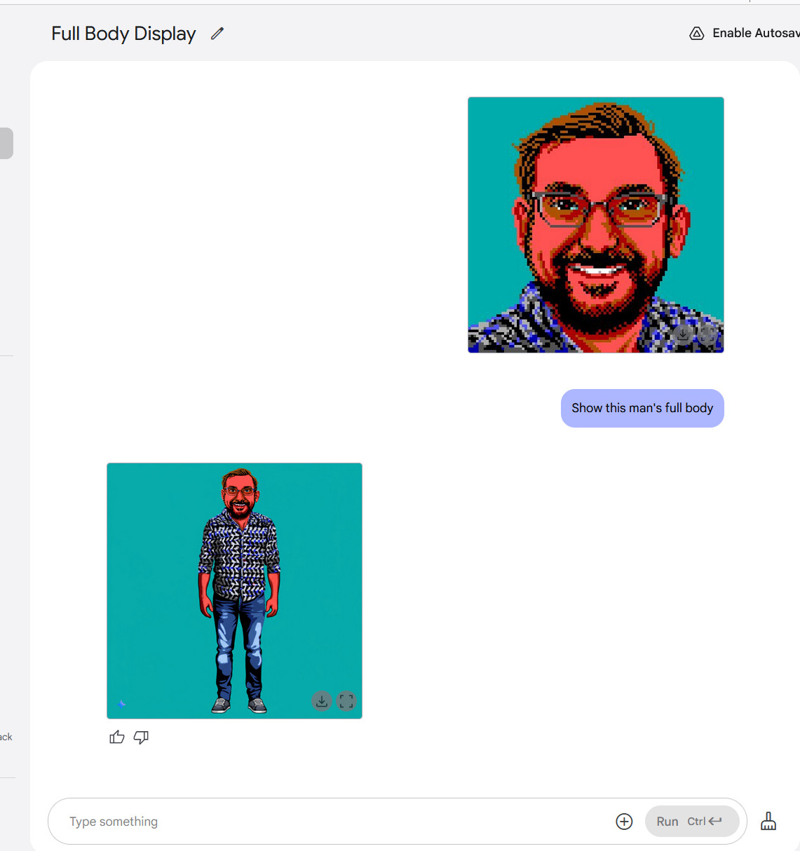Click the broom icon to clear chat
The image size is (800, 851).
click(768, 822)
